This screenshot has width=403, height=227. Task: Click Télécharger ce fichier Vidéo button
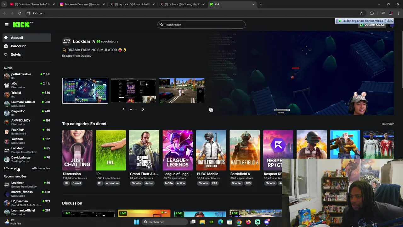point(361,21)
